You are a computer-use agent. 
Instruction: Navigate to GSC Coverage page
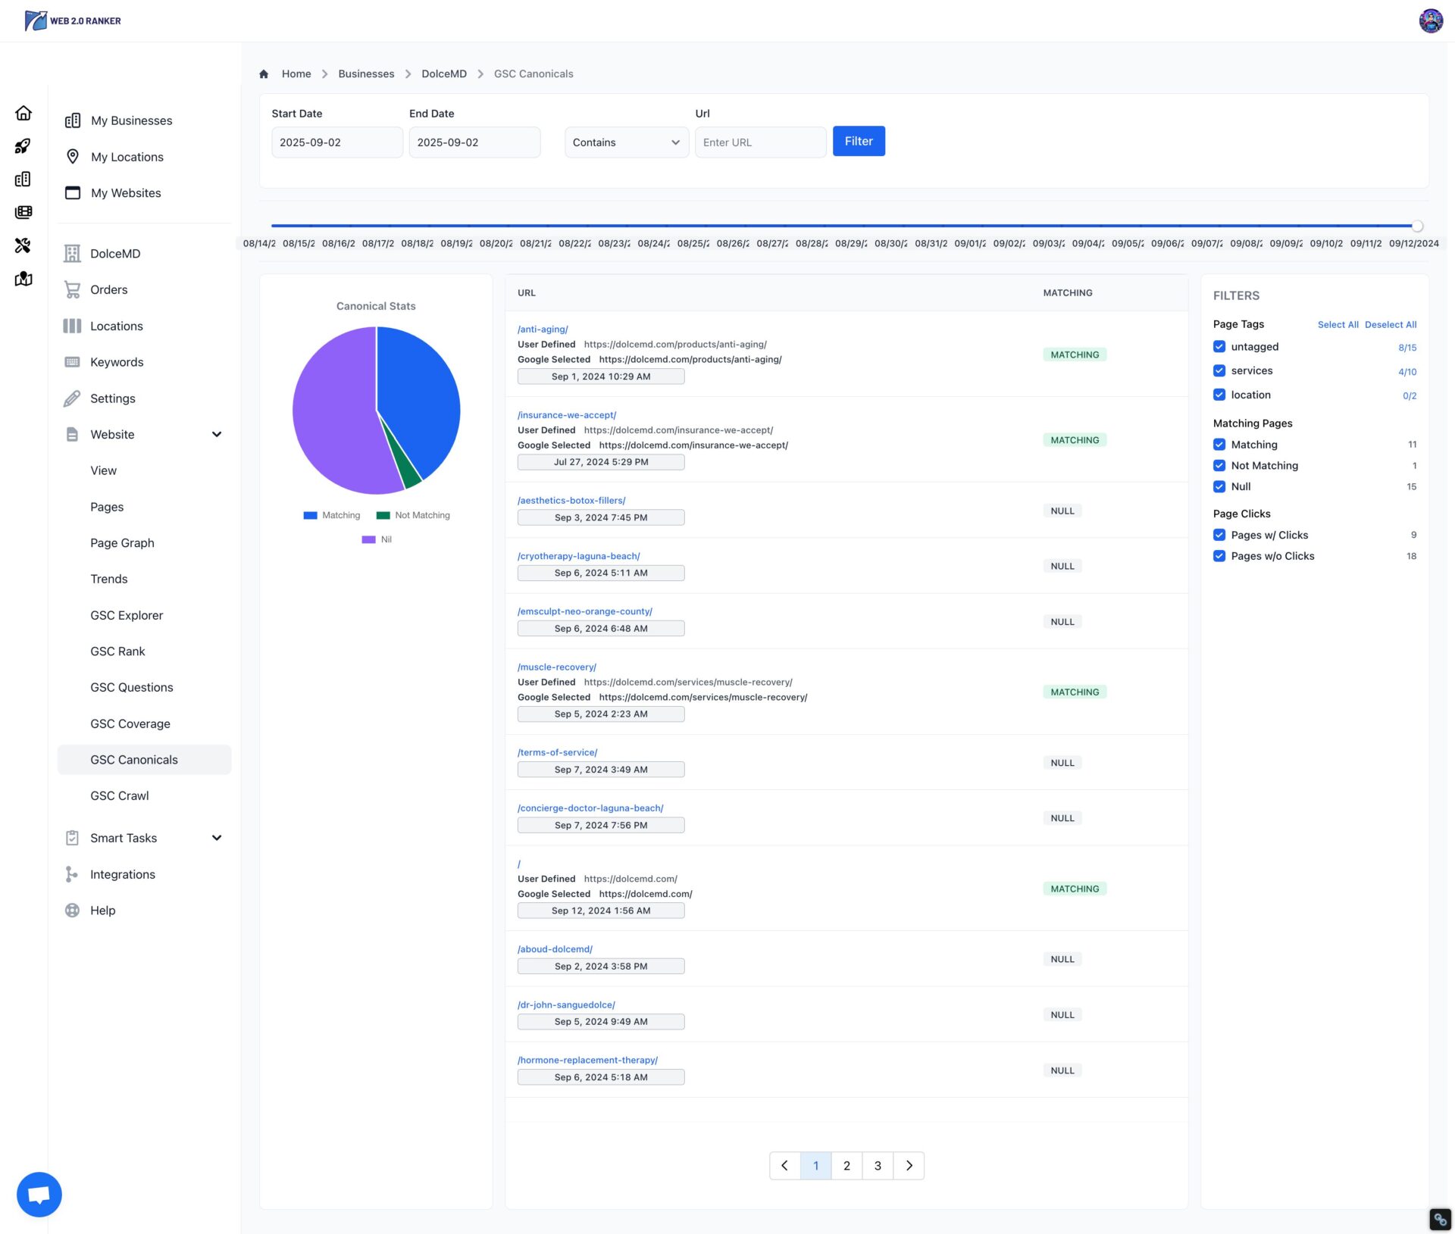point(130,724)
